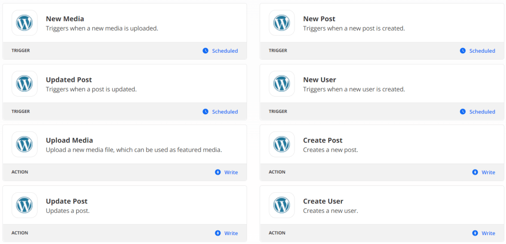Click the WordPress icon on New User card
506x244 pixels.
coord(282,84)
